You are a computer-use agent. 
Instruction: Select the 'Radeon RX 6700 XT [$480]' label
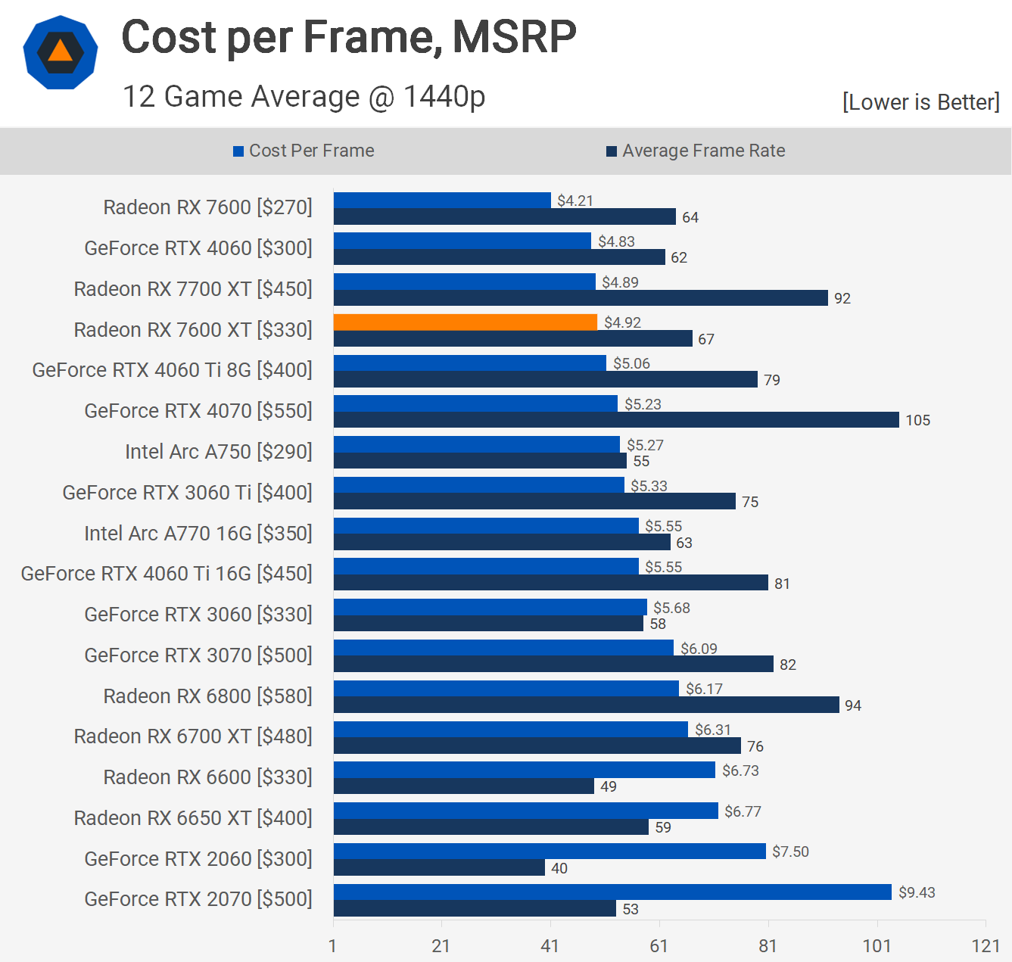193,736
